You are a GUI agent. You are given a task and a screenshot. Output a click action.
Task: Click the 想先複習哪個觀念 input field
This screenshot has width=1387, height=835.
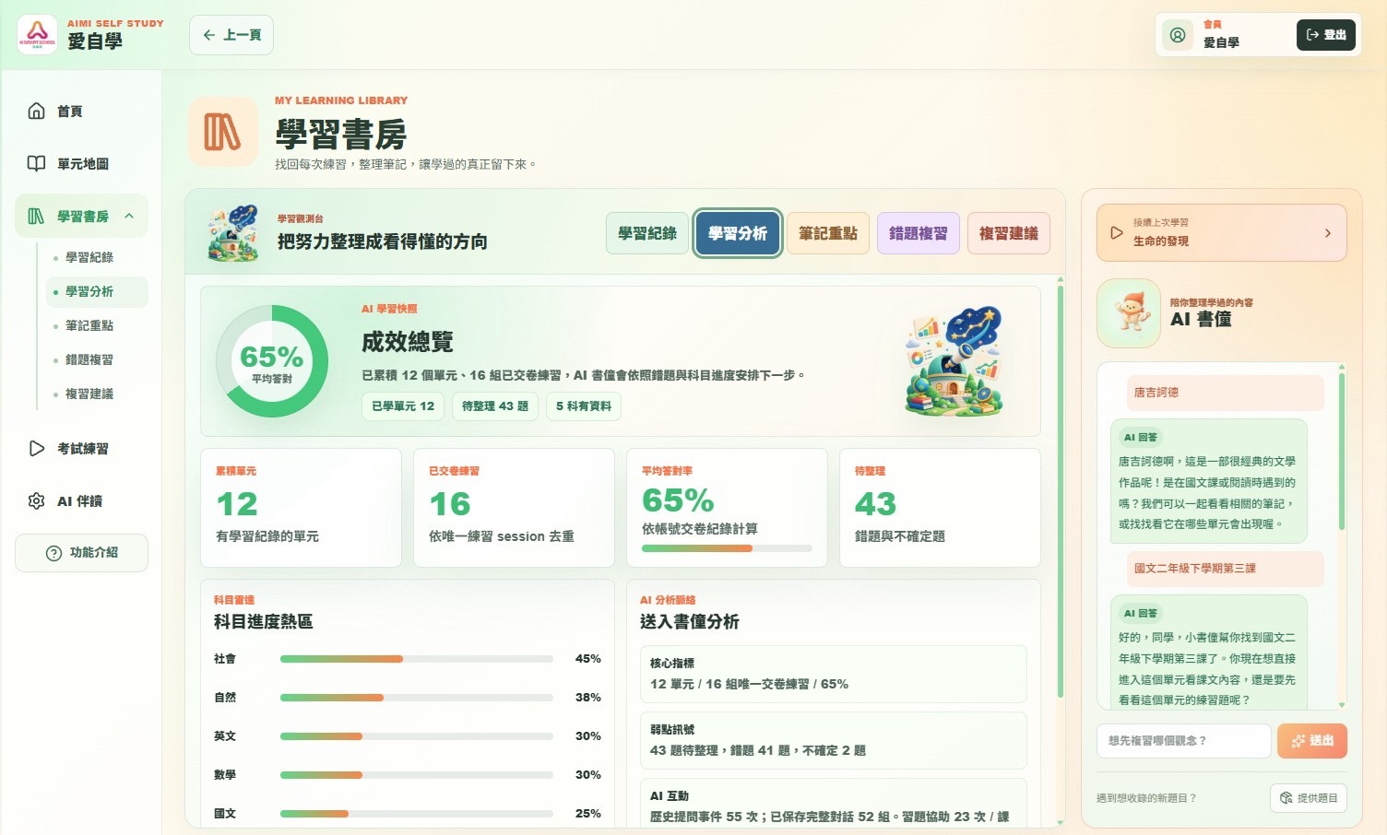[1184, 741]
